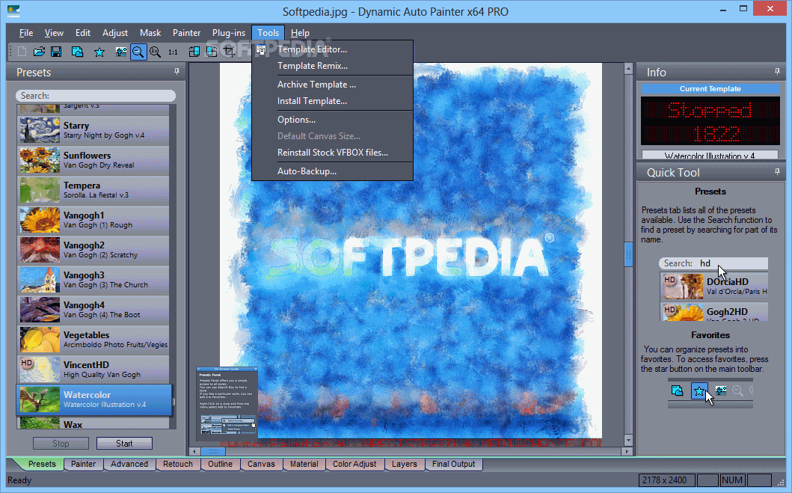
Task: Click the Presets Search field
Action: 96,96
